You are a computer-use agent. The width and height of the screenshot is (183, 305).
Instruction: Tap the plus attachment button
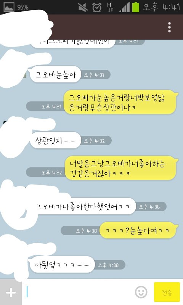(11, 292)
